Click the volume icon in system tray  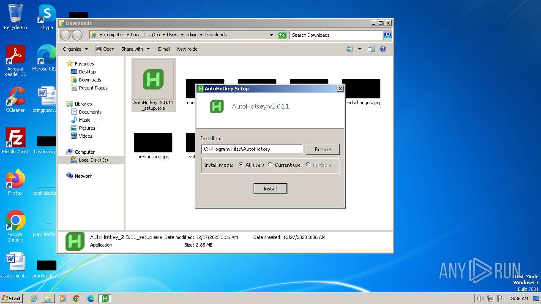click(480, 299)
